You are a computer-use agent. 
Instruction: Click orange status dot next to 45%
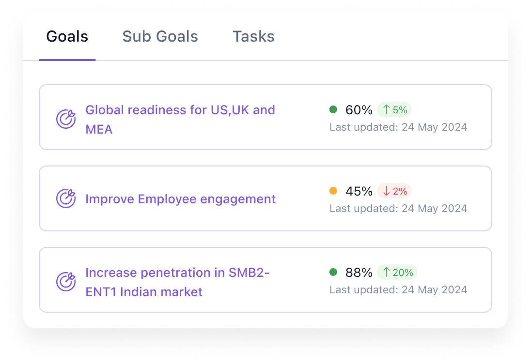333,191
